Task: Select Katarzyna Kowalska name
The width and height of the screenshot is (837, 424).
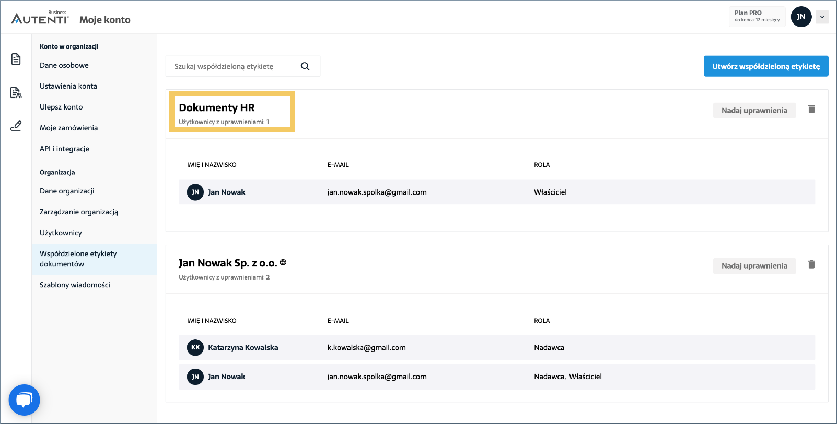Action: [x=243, y=347]
